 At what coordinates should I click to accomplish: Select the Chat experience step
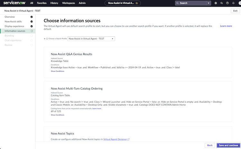click(x=13, y=40)
